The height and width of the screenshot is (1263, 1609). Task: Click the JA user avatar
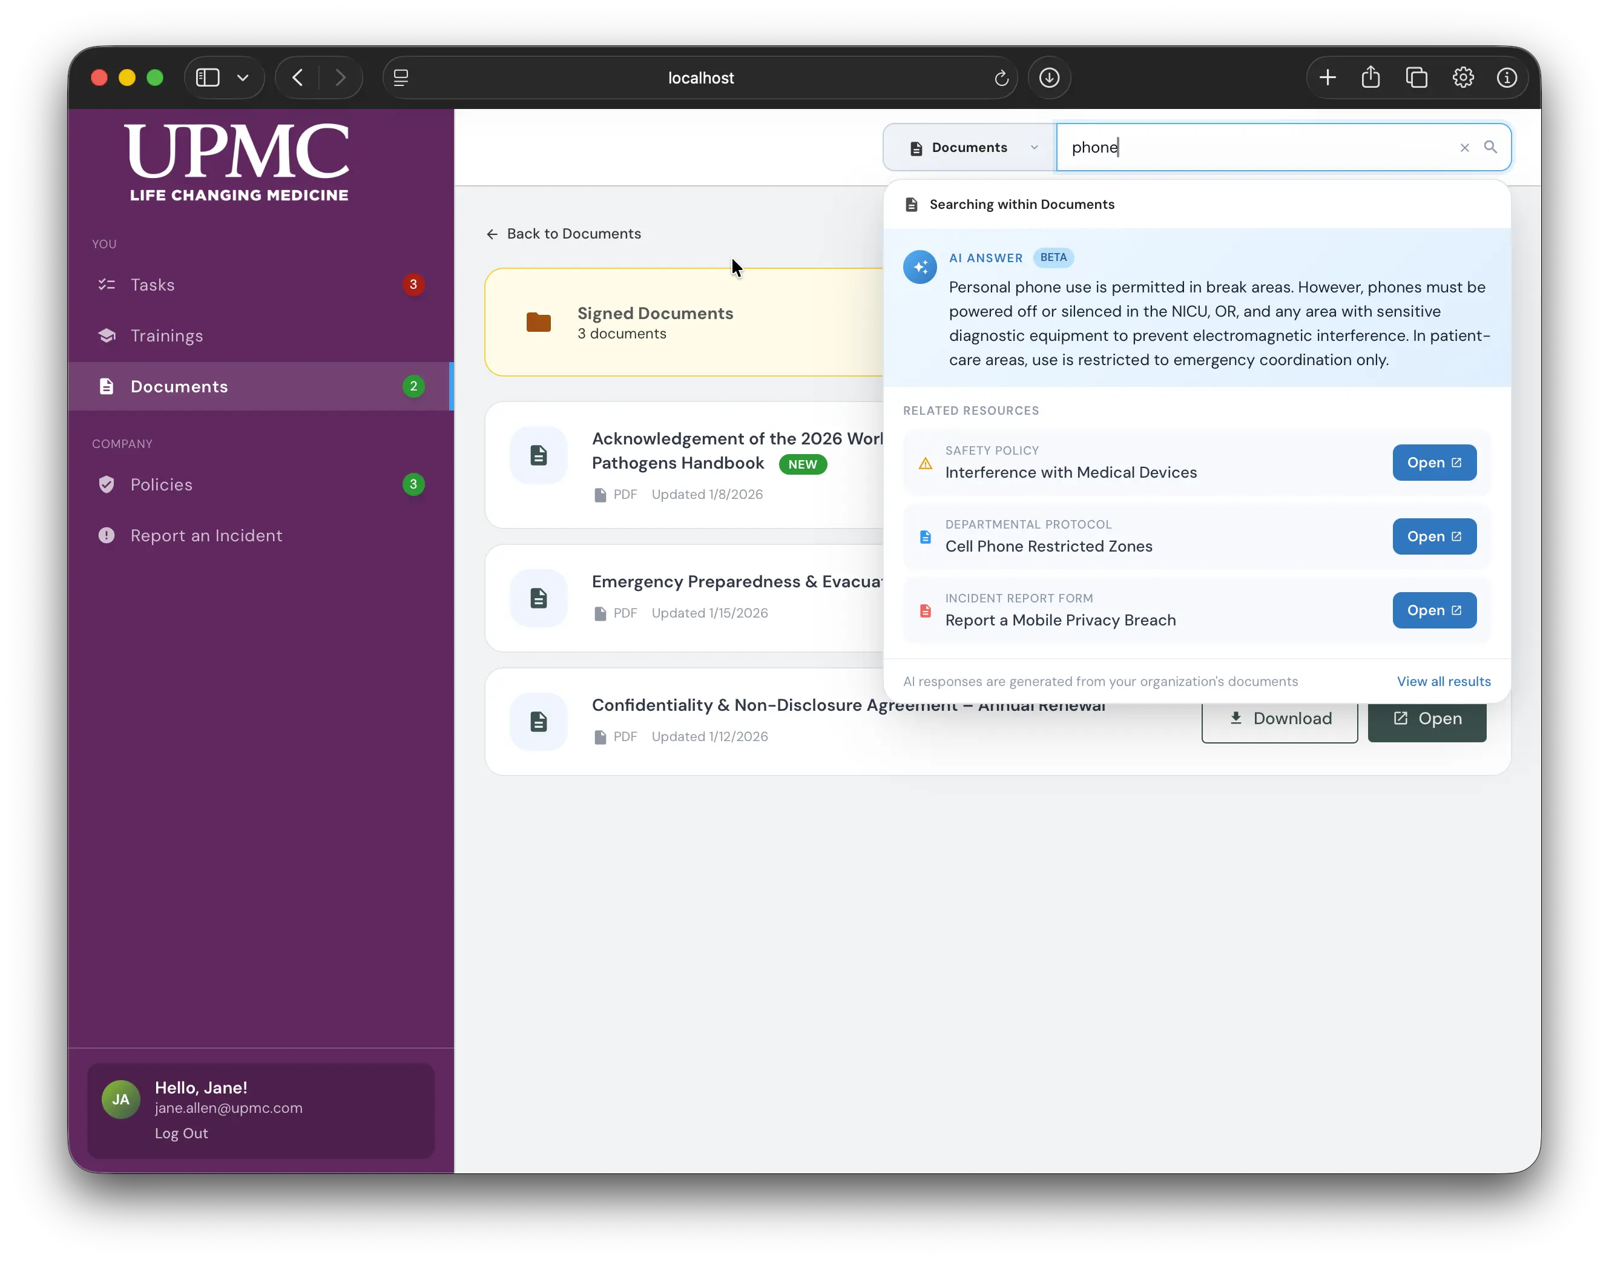coord(120,1100)
